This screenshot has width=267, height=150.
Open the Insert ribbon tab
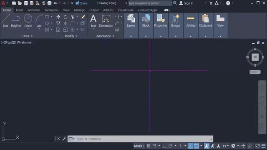click(x=20, y=10)
